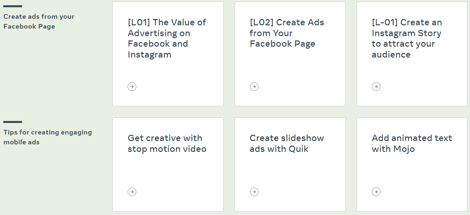Image resolution: width=470 pixels, height=215 pixels.
Task: Select the [L-01] Create an Instagram Story lesson
Action: point(407,38)
